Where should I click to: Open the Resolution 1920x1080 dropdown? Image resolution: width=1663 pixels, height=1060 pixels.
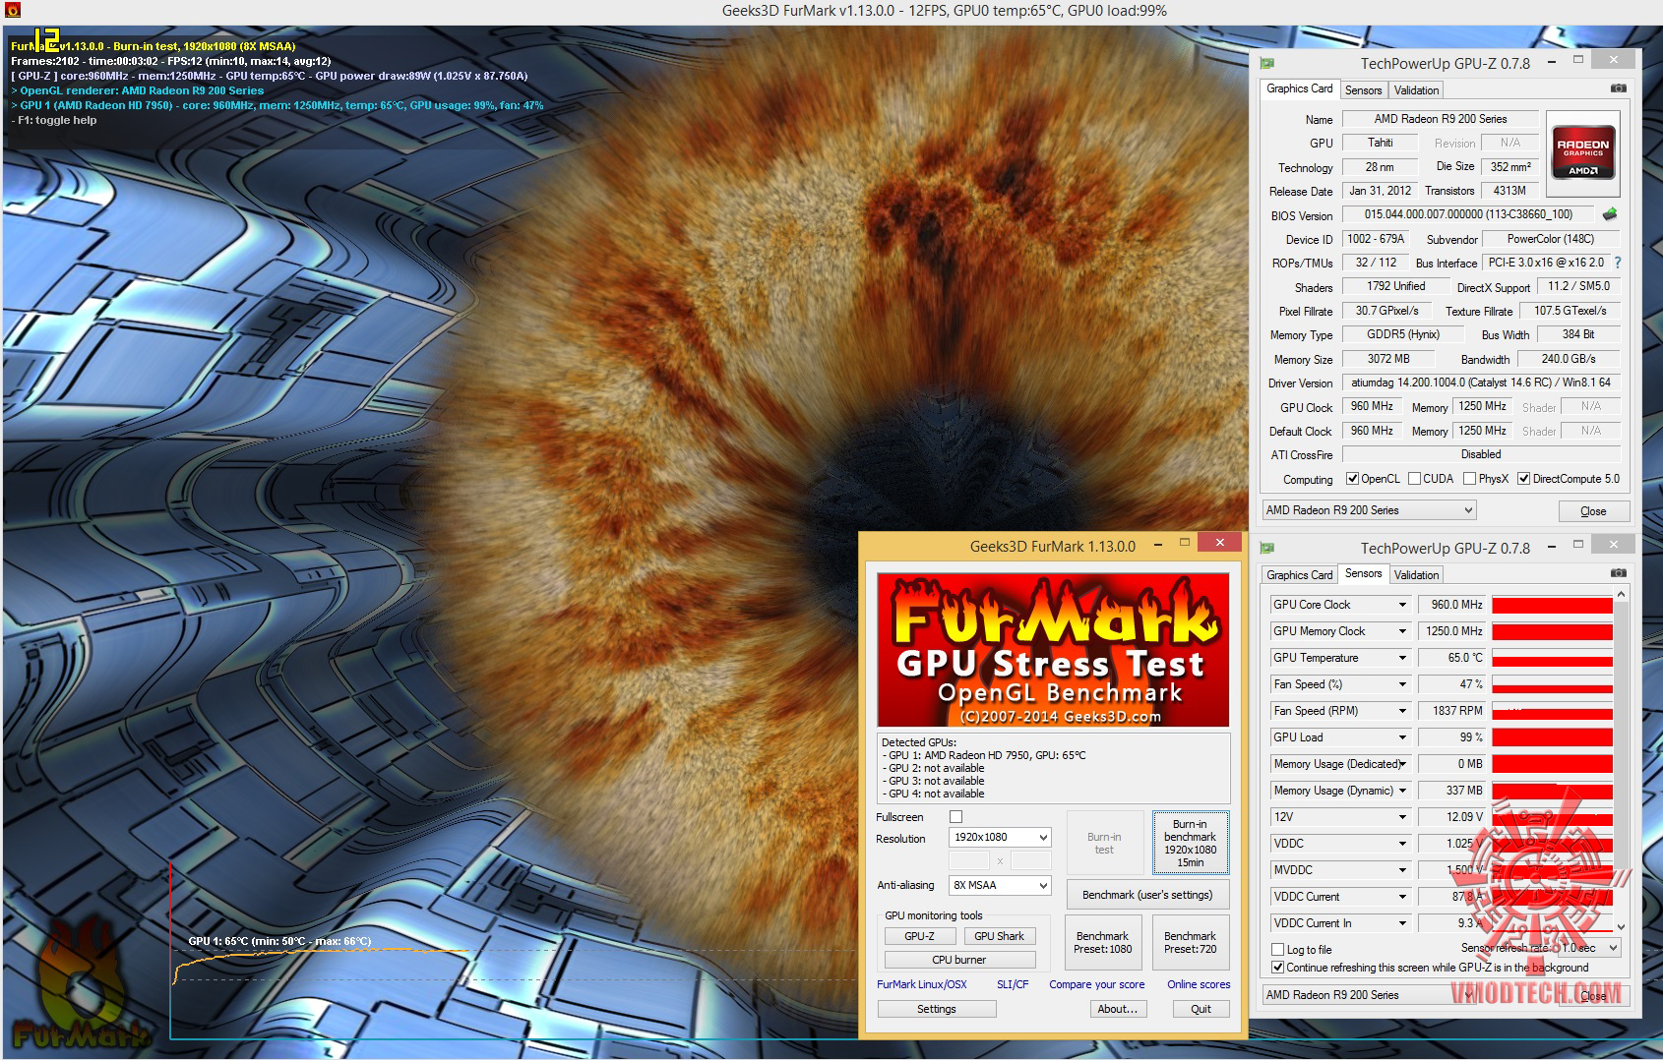click(1000, 837)
